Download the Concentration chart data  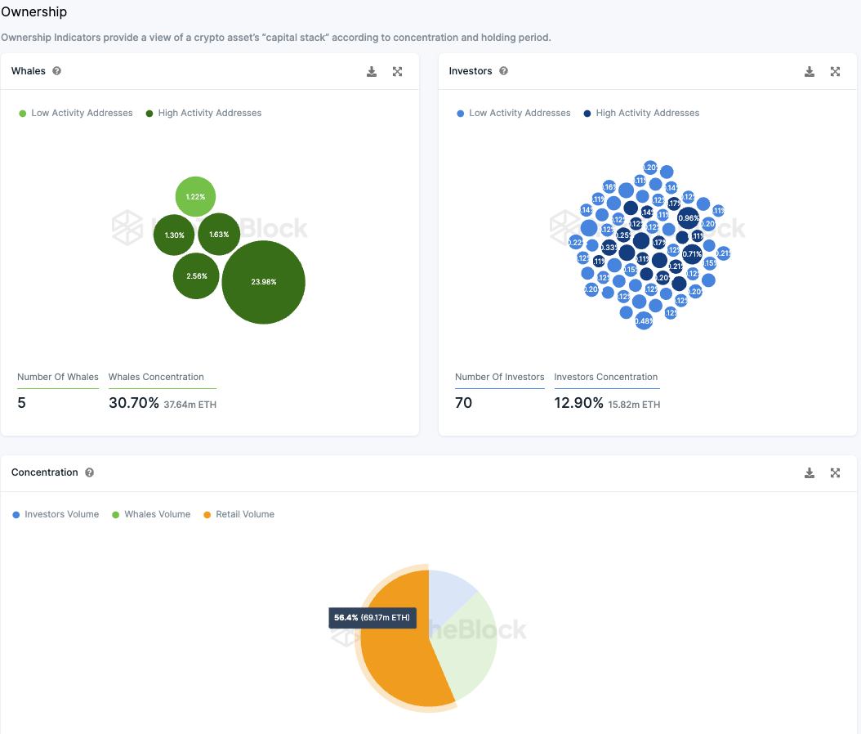tap(810, 473)
